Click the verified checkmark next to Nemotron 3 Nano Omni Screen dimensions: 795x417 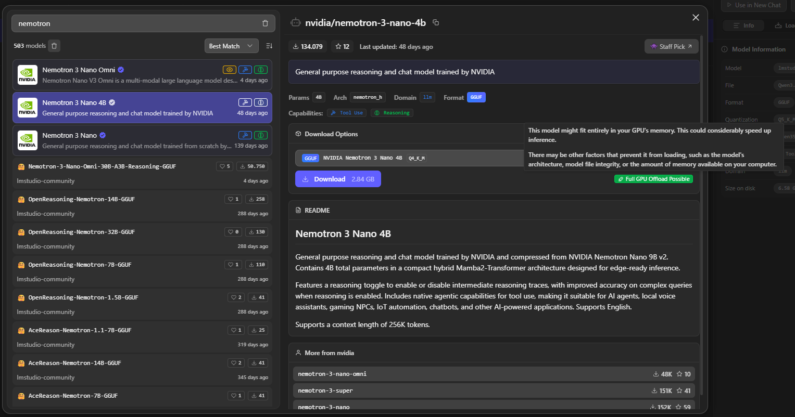point(121,70)
